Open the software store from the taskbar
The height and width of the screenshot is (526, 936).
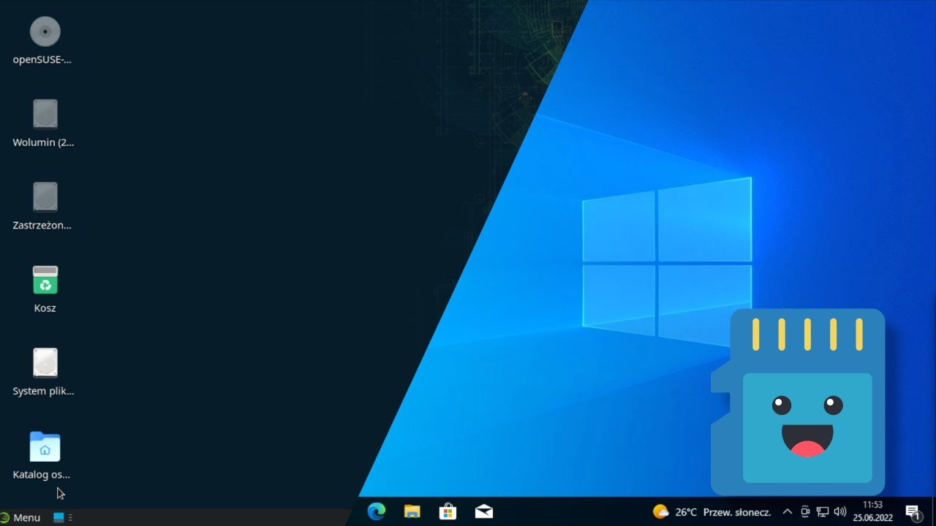point(447,511)
